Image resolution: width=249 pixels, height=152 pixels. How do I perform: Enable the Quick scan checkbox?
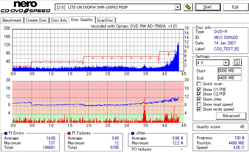pos(199,84)
